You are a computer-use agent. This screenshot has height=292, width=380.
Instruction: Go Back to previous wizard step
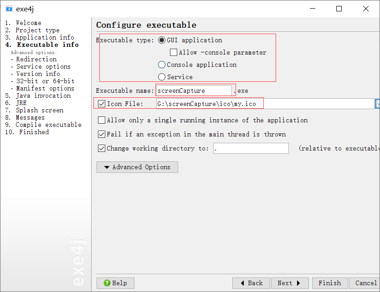[251, 283]
